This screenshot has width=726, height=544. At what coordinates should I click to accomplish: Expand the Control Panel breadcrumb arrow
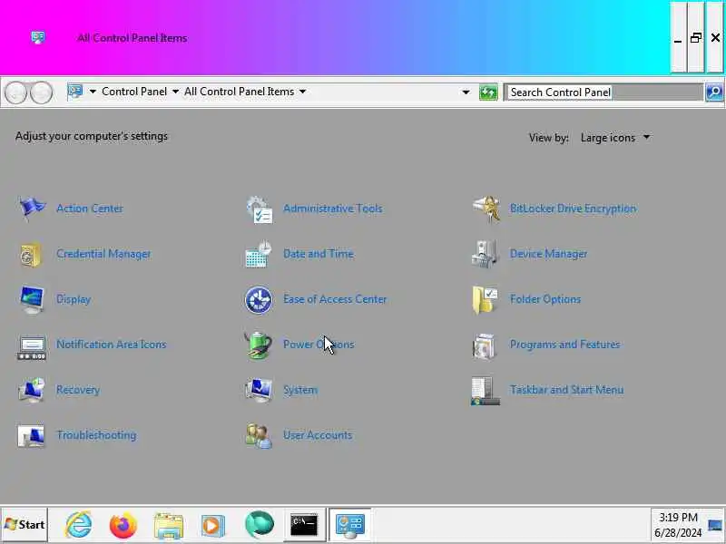click(175, 92)
